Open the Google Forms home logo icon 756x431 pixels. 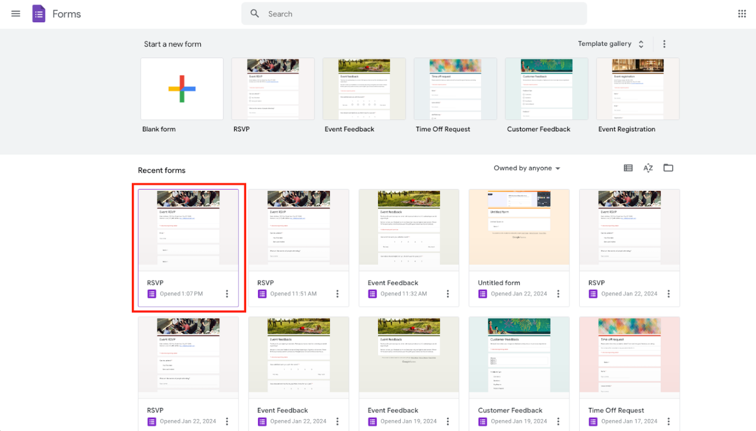pyautogui.click(x=38, y=13)
